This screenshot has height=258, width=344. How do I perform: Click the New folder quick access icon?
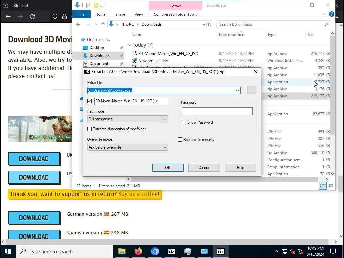(96, 5)
